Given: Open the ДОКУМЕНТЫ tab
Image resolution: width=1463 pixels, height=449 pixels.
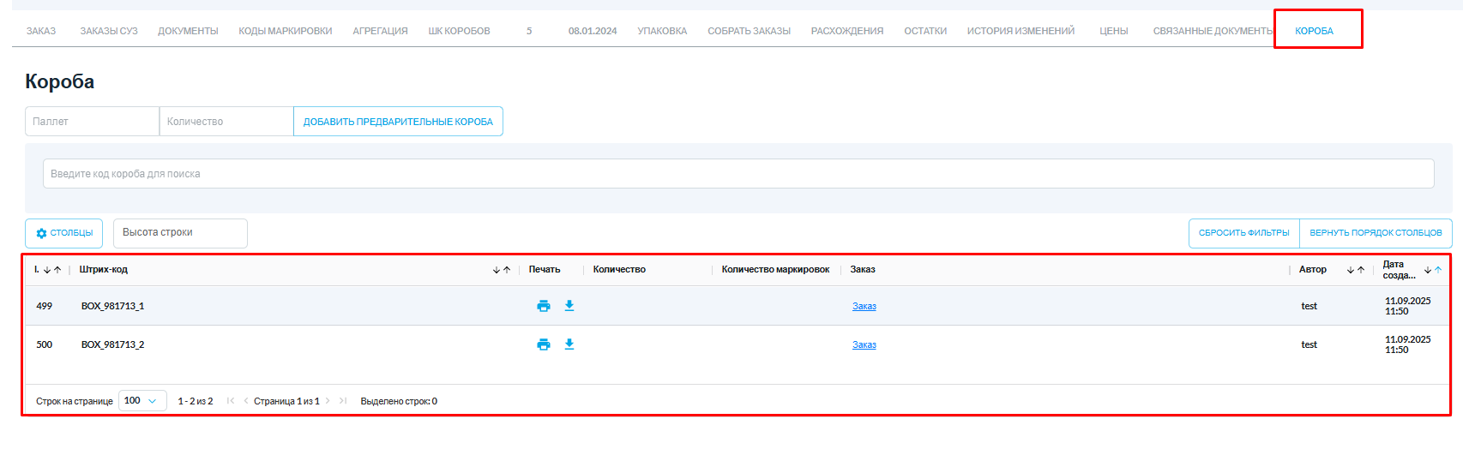Looking at the screenshot, I should coord(188,31).
